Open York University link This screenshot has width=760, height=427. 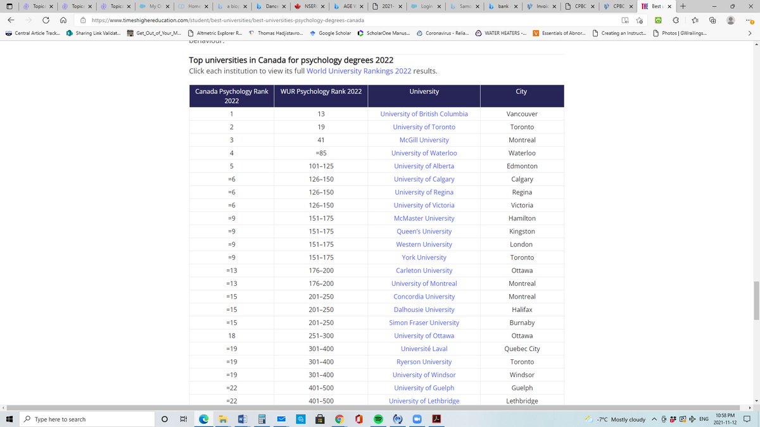424,257
